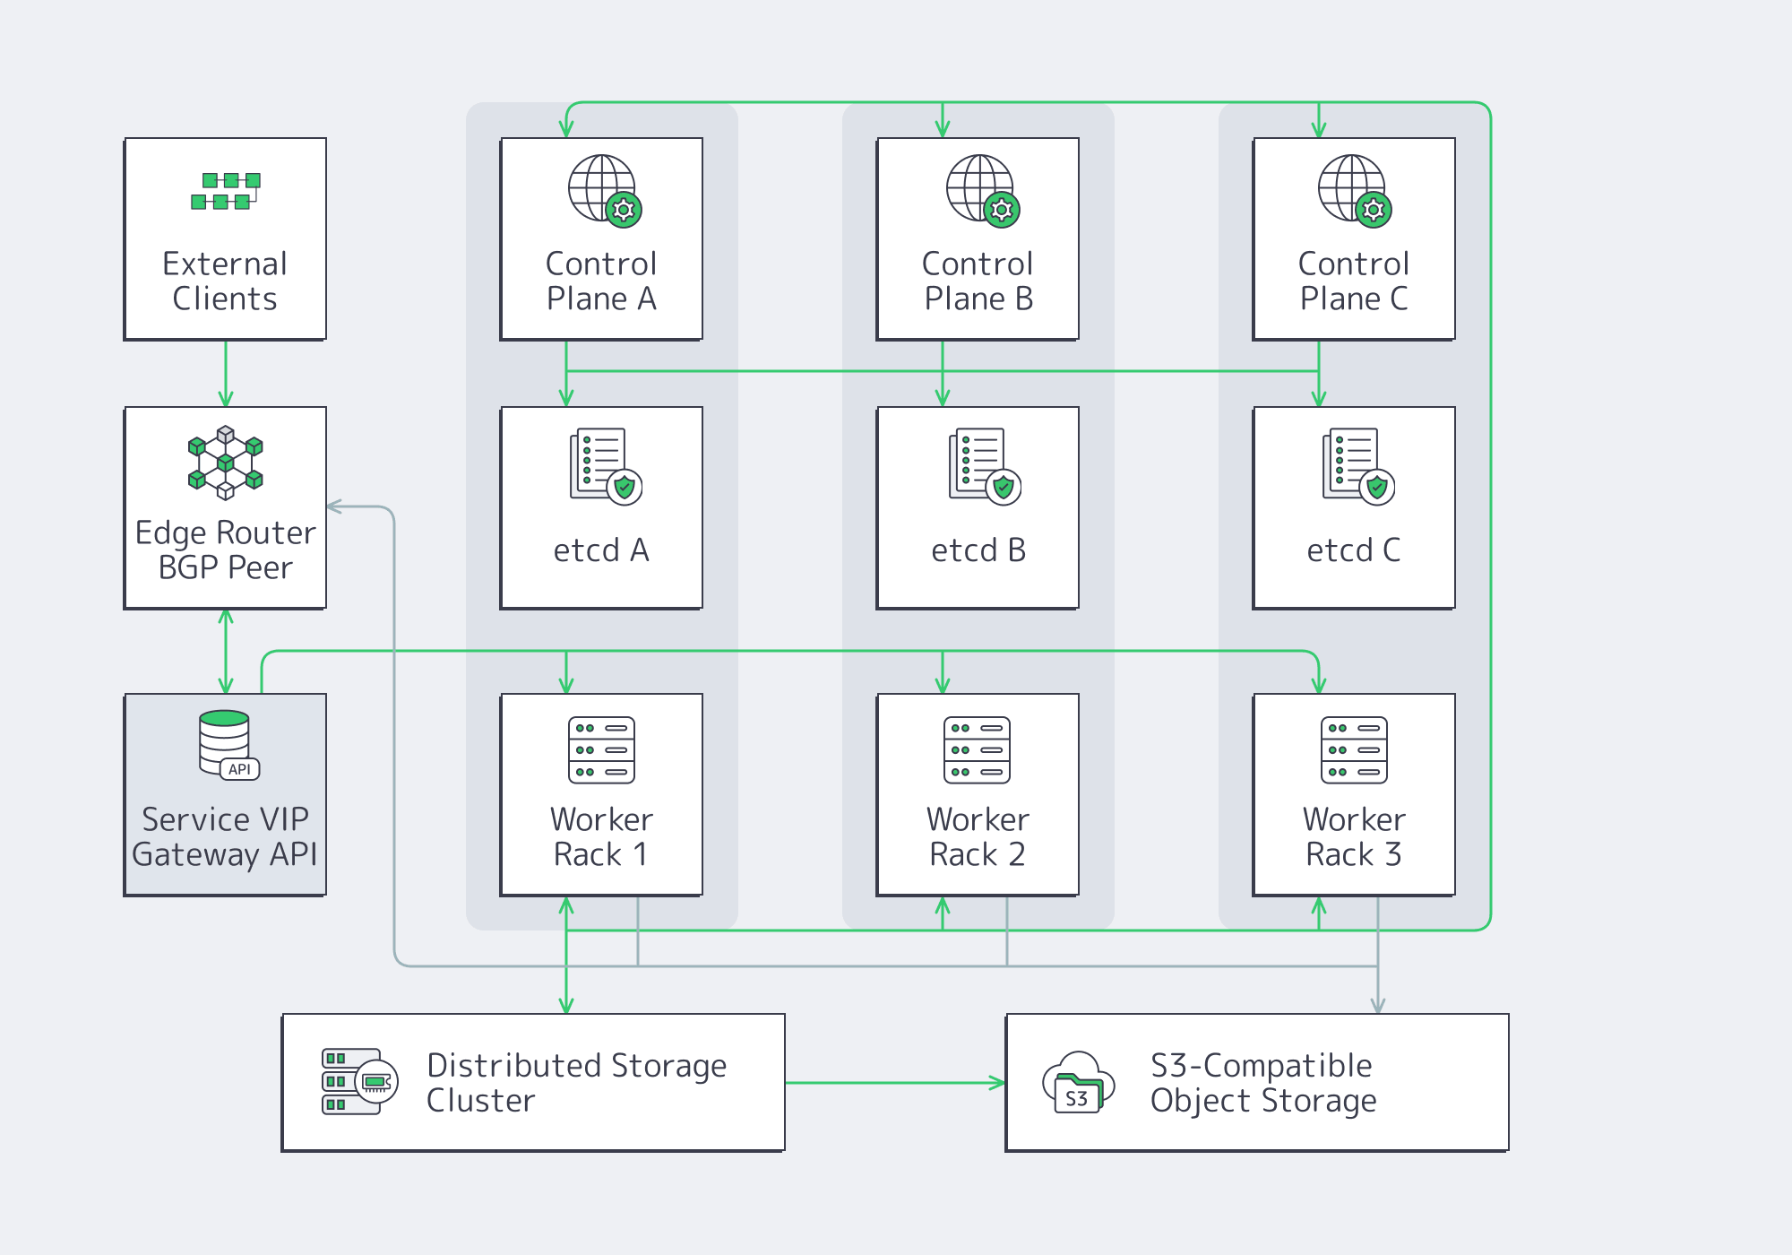The image size is (1792, 1255).
Task: Open the etcd B node box
Action: click(977, 506)
